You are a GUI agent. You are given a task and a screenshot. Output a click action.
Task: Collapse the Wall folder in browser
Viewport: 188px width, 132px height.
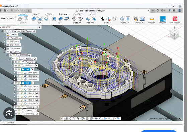click(12, 83)
